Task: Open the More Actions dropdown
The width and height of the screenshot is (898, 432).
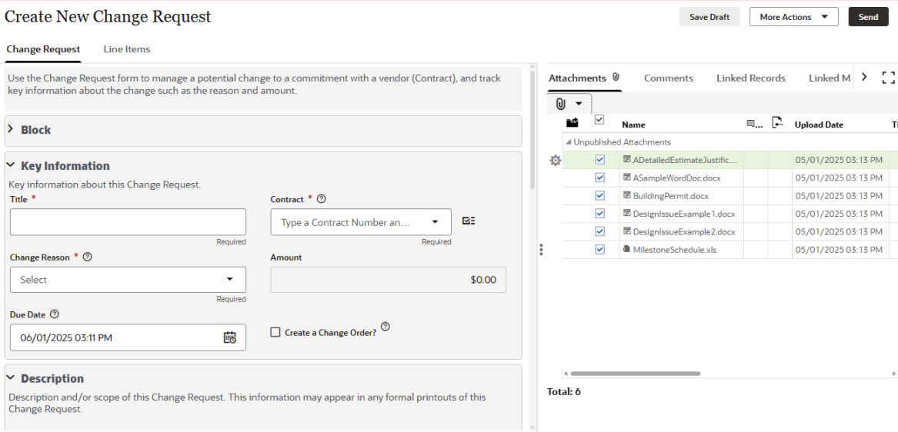Action: [793, 17]
